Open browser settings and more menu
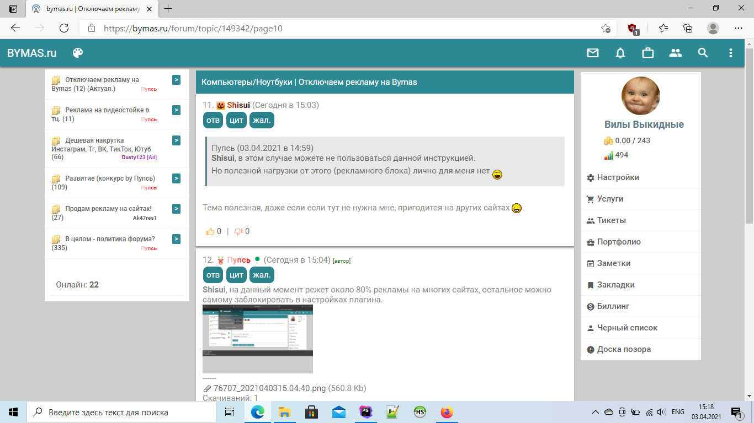 point(739,28)
